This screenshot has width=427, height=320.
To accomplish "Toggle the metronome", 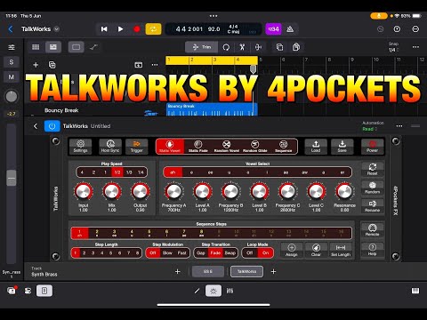I will (290, 29).
